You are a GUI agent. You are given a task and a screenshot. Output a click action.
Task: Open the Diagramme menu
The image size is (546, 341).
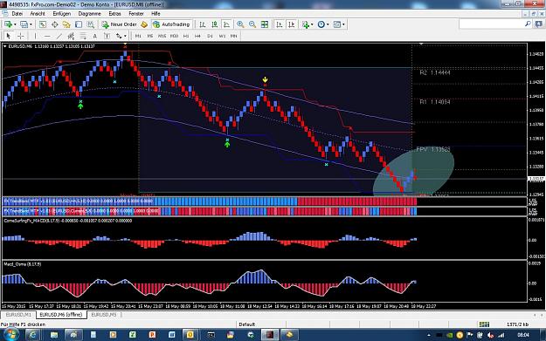point(89,14)
